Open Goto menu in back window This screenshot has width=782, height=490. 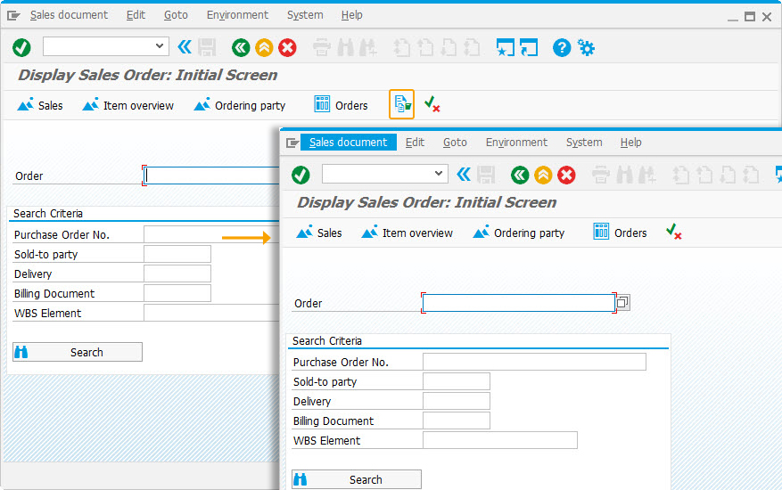pyautogui.click(x=176, y=15)
